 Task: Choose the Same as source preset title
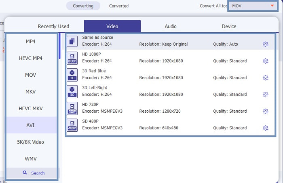click(x=98, y=37)
